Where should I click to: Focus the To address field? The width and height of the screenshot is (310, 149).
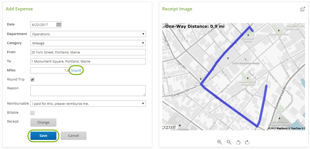click(x=88, y=61)
